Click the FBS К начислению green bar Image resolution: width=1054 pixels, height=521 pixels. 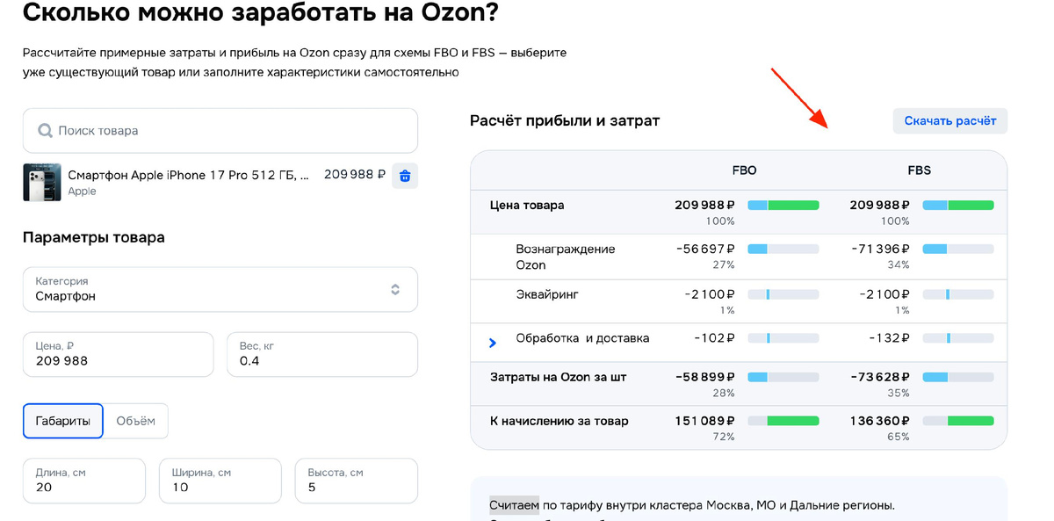tap(971, 422)
